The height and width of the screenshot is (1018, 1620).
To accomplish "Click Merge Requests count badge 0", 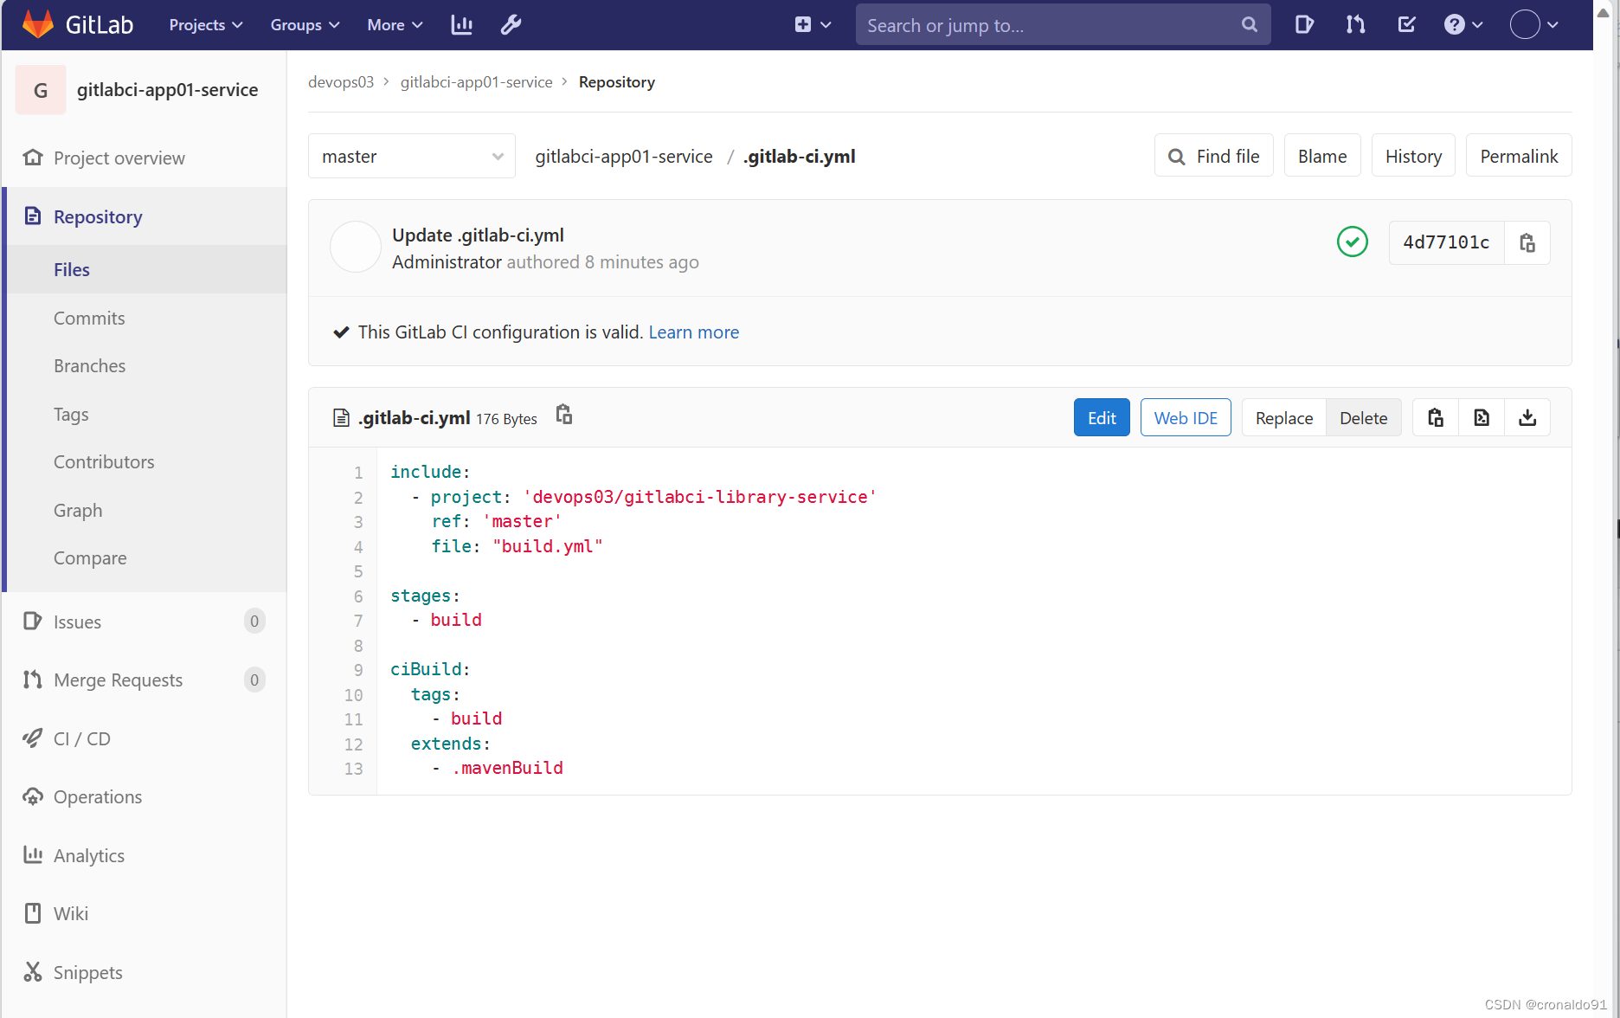I will 254,680.
